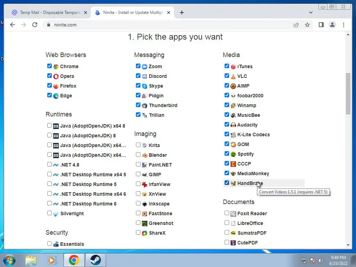The width and height of the screenshot is (356, 267).
Task: Open the tab search dropdown arrow
Action: point(310,13)
